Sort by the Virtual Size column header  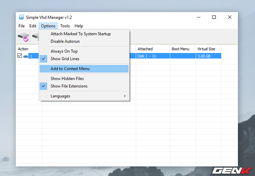208,49
